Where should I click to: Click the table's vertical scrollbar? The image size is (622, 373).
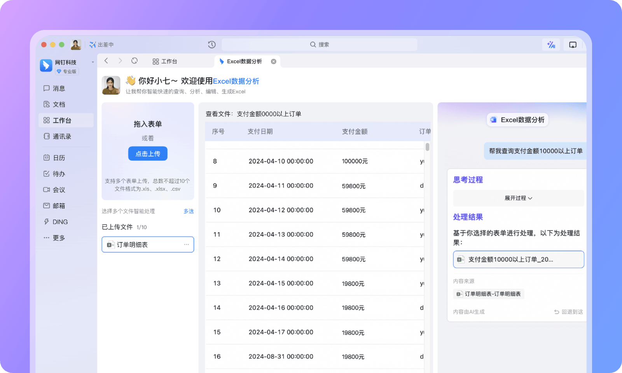427,147
